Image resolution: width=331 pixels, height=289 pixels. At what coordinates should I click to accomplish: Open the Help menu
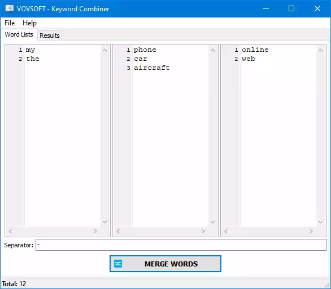pyautogui.click(x=29, y=23)
